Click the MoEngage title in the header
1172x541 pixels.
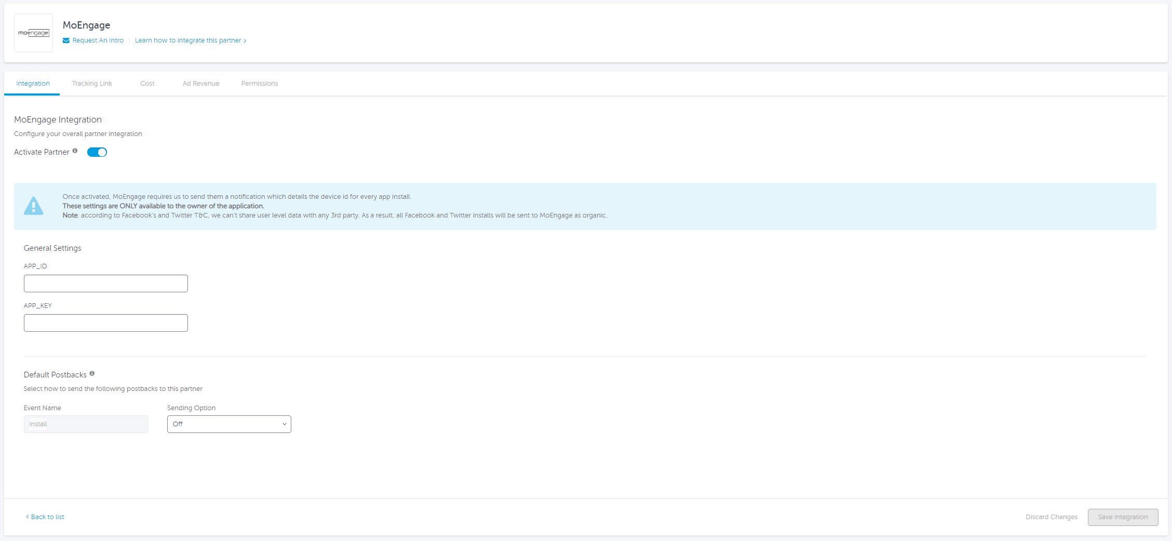pyautogui.click(x=87, y=25)
